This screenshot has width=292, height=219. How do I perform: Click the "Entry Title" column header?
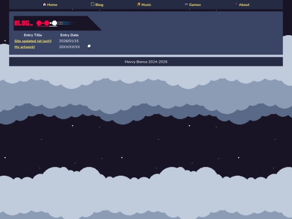point(33,35)
